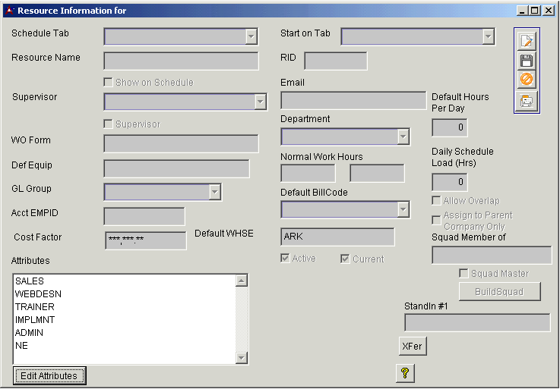Viewport: 560px width, 389px height.
Task: Click the orange cancel icon
Action: pyautogui.click(x=527, y=80)
